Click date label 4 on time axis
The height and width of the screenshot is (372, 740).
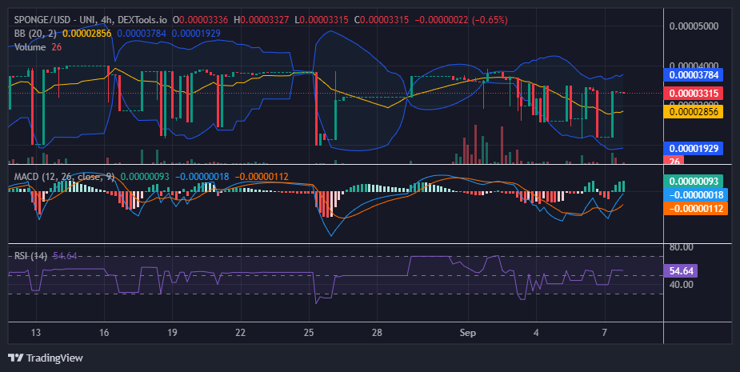536,332
